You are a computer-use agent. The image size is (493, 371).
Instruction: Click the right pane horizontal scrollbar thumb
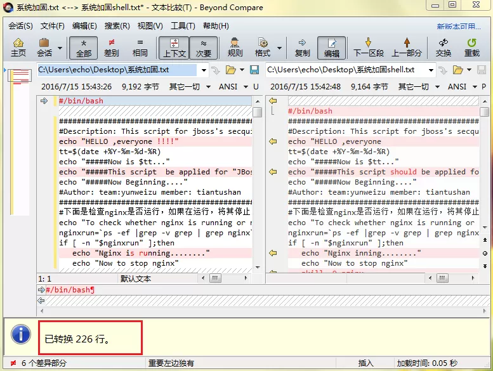click(442, 278)
